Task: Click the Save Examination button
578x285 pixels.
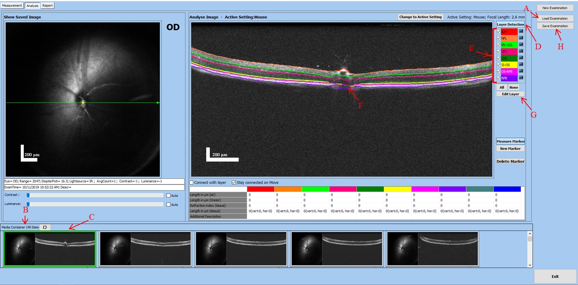Action: coord(555,26)
